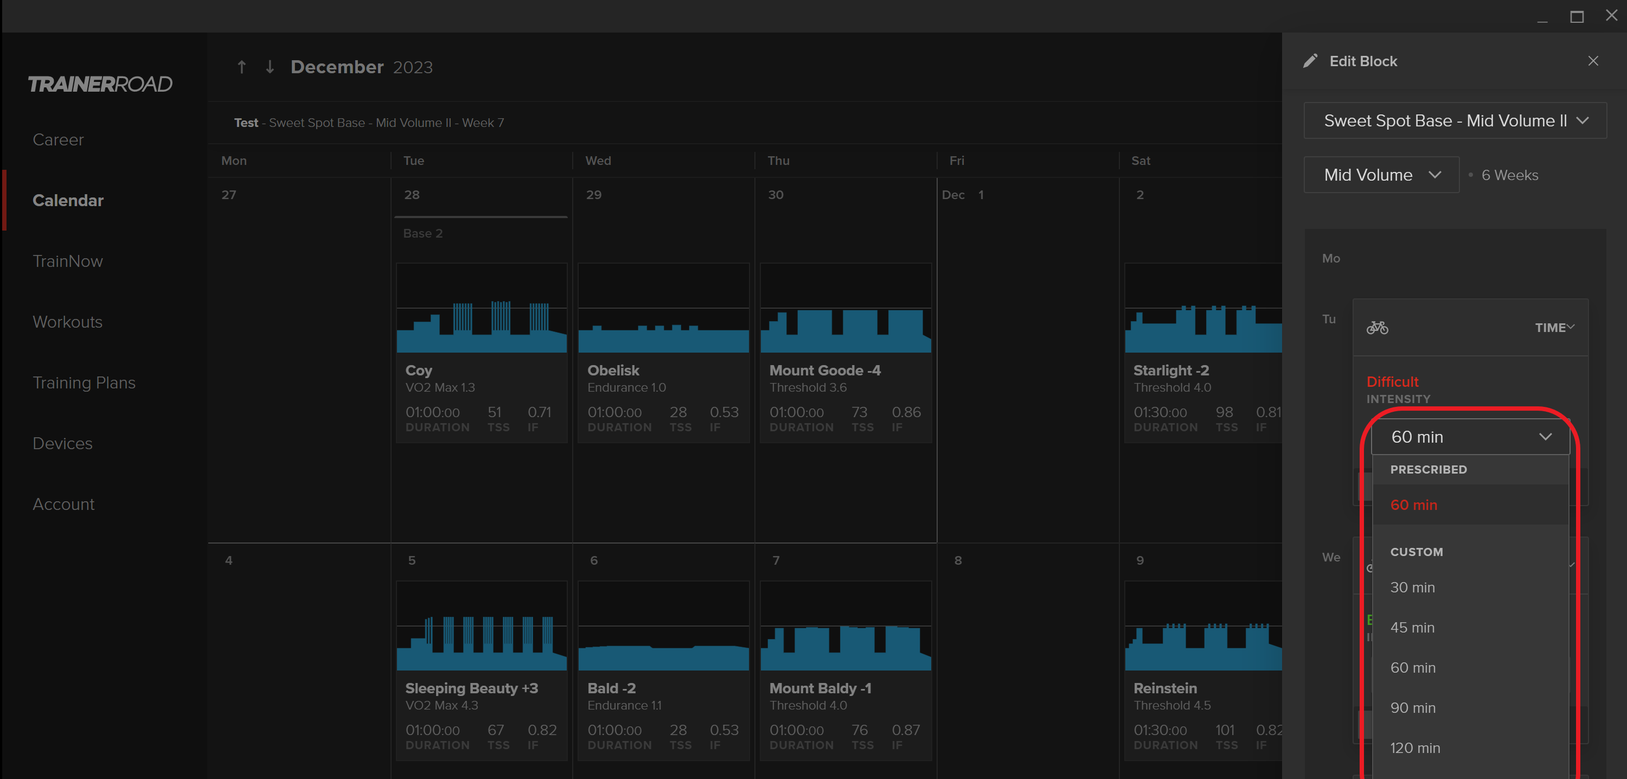Click the Test plan week banner
Viewport: 1627px width, 779px height.
click(x=369, y=123)
